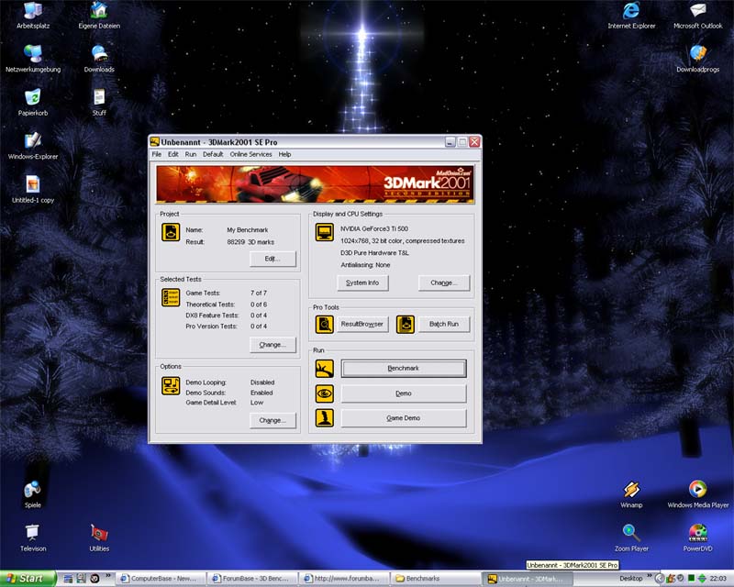
Task: Click the 3DMark window title bar icon
Action: click(155, 142)
